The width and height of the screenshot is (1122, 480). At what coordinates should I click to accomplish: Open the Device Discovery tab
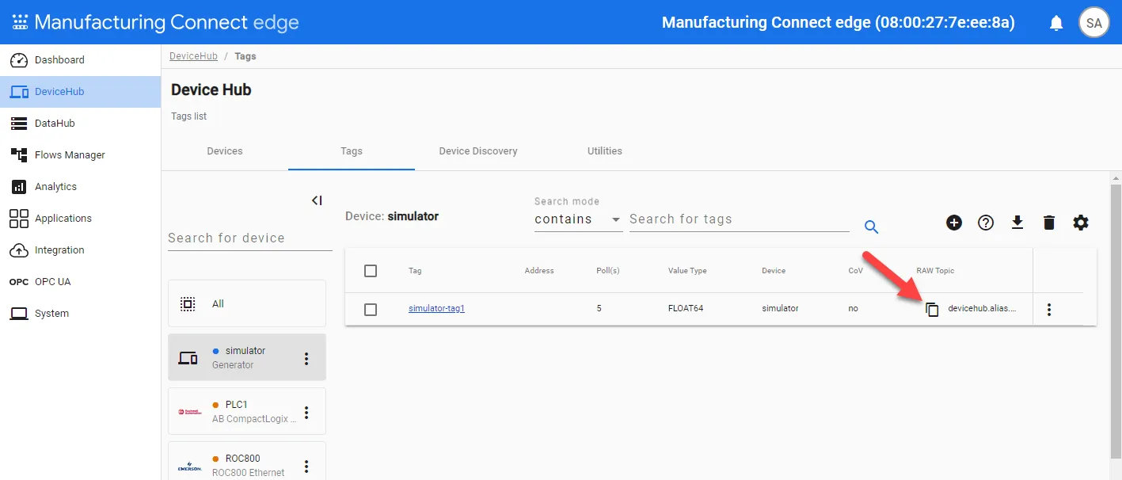coord(478,151)
